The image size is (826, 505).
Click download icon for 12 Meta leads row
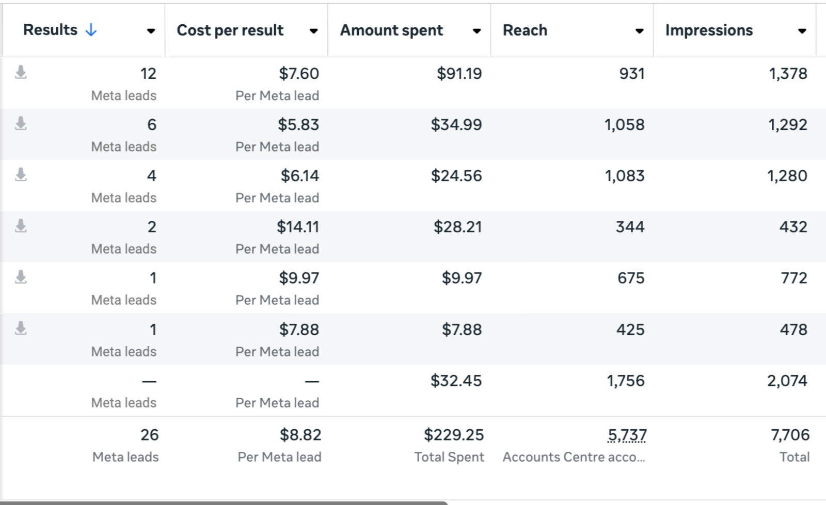tap(21, 72)
